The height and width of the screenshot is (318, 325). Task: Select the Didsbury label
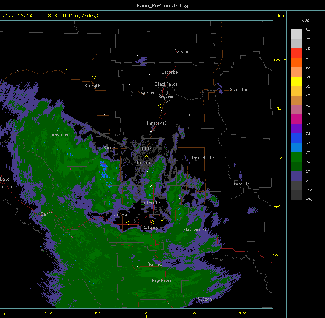[144, 163]
